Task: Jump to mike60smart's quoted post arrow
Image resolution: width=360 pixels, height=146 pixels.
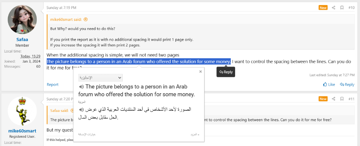Action: [86, 19]
